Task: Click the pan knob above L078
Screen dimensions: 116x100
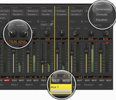Action: 76,34
